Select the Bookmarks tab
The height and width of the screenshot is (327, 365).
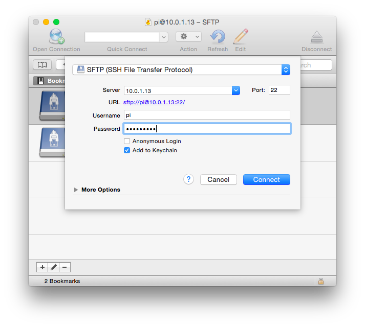tap(49, 81)
